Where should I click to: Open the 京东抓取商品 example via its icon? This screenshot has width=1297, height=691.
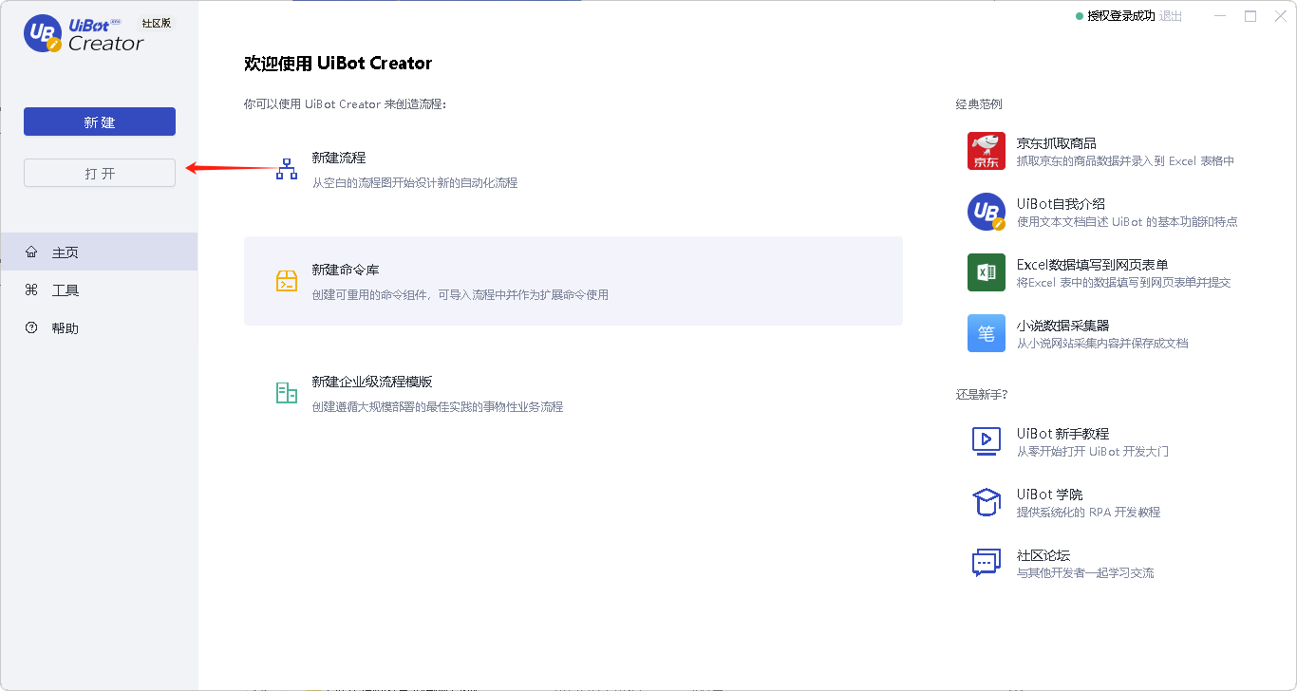pyautogui.click(x=986, y=150)
